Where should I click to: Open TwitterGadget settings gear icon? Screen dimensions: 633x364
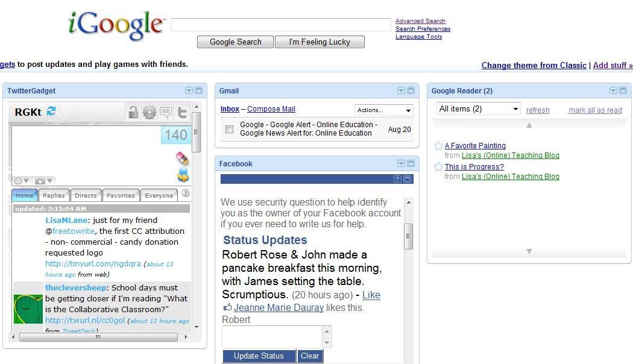[150, 112]
